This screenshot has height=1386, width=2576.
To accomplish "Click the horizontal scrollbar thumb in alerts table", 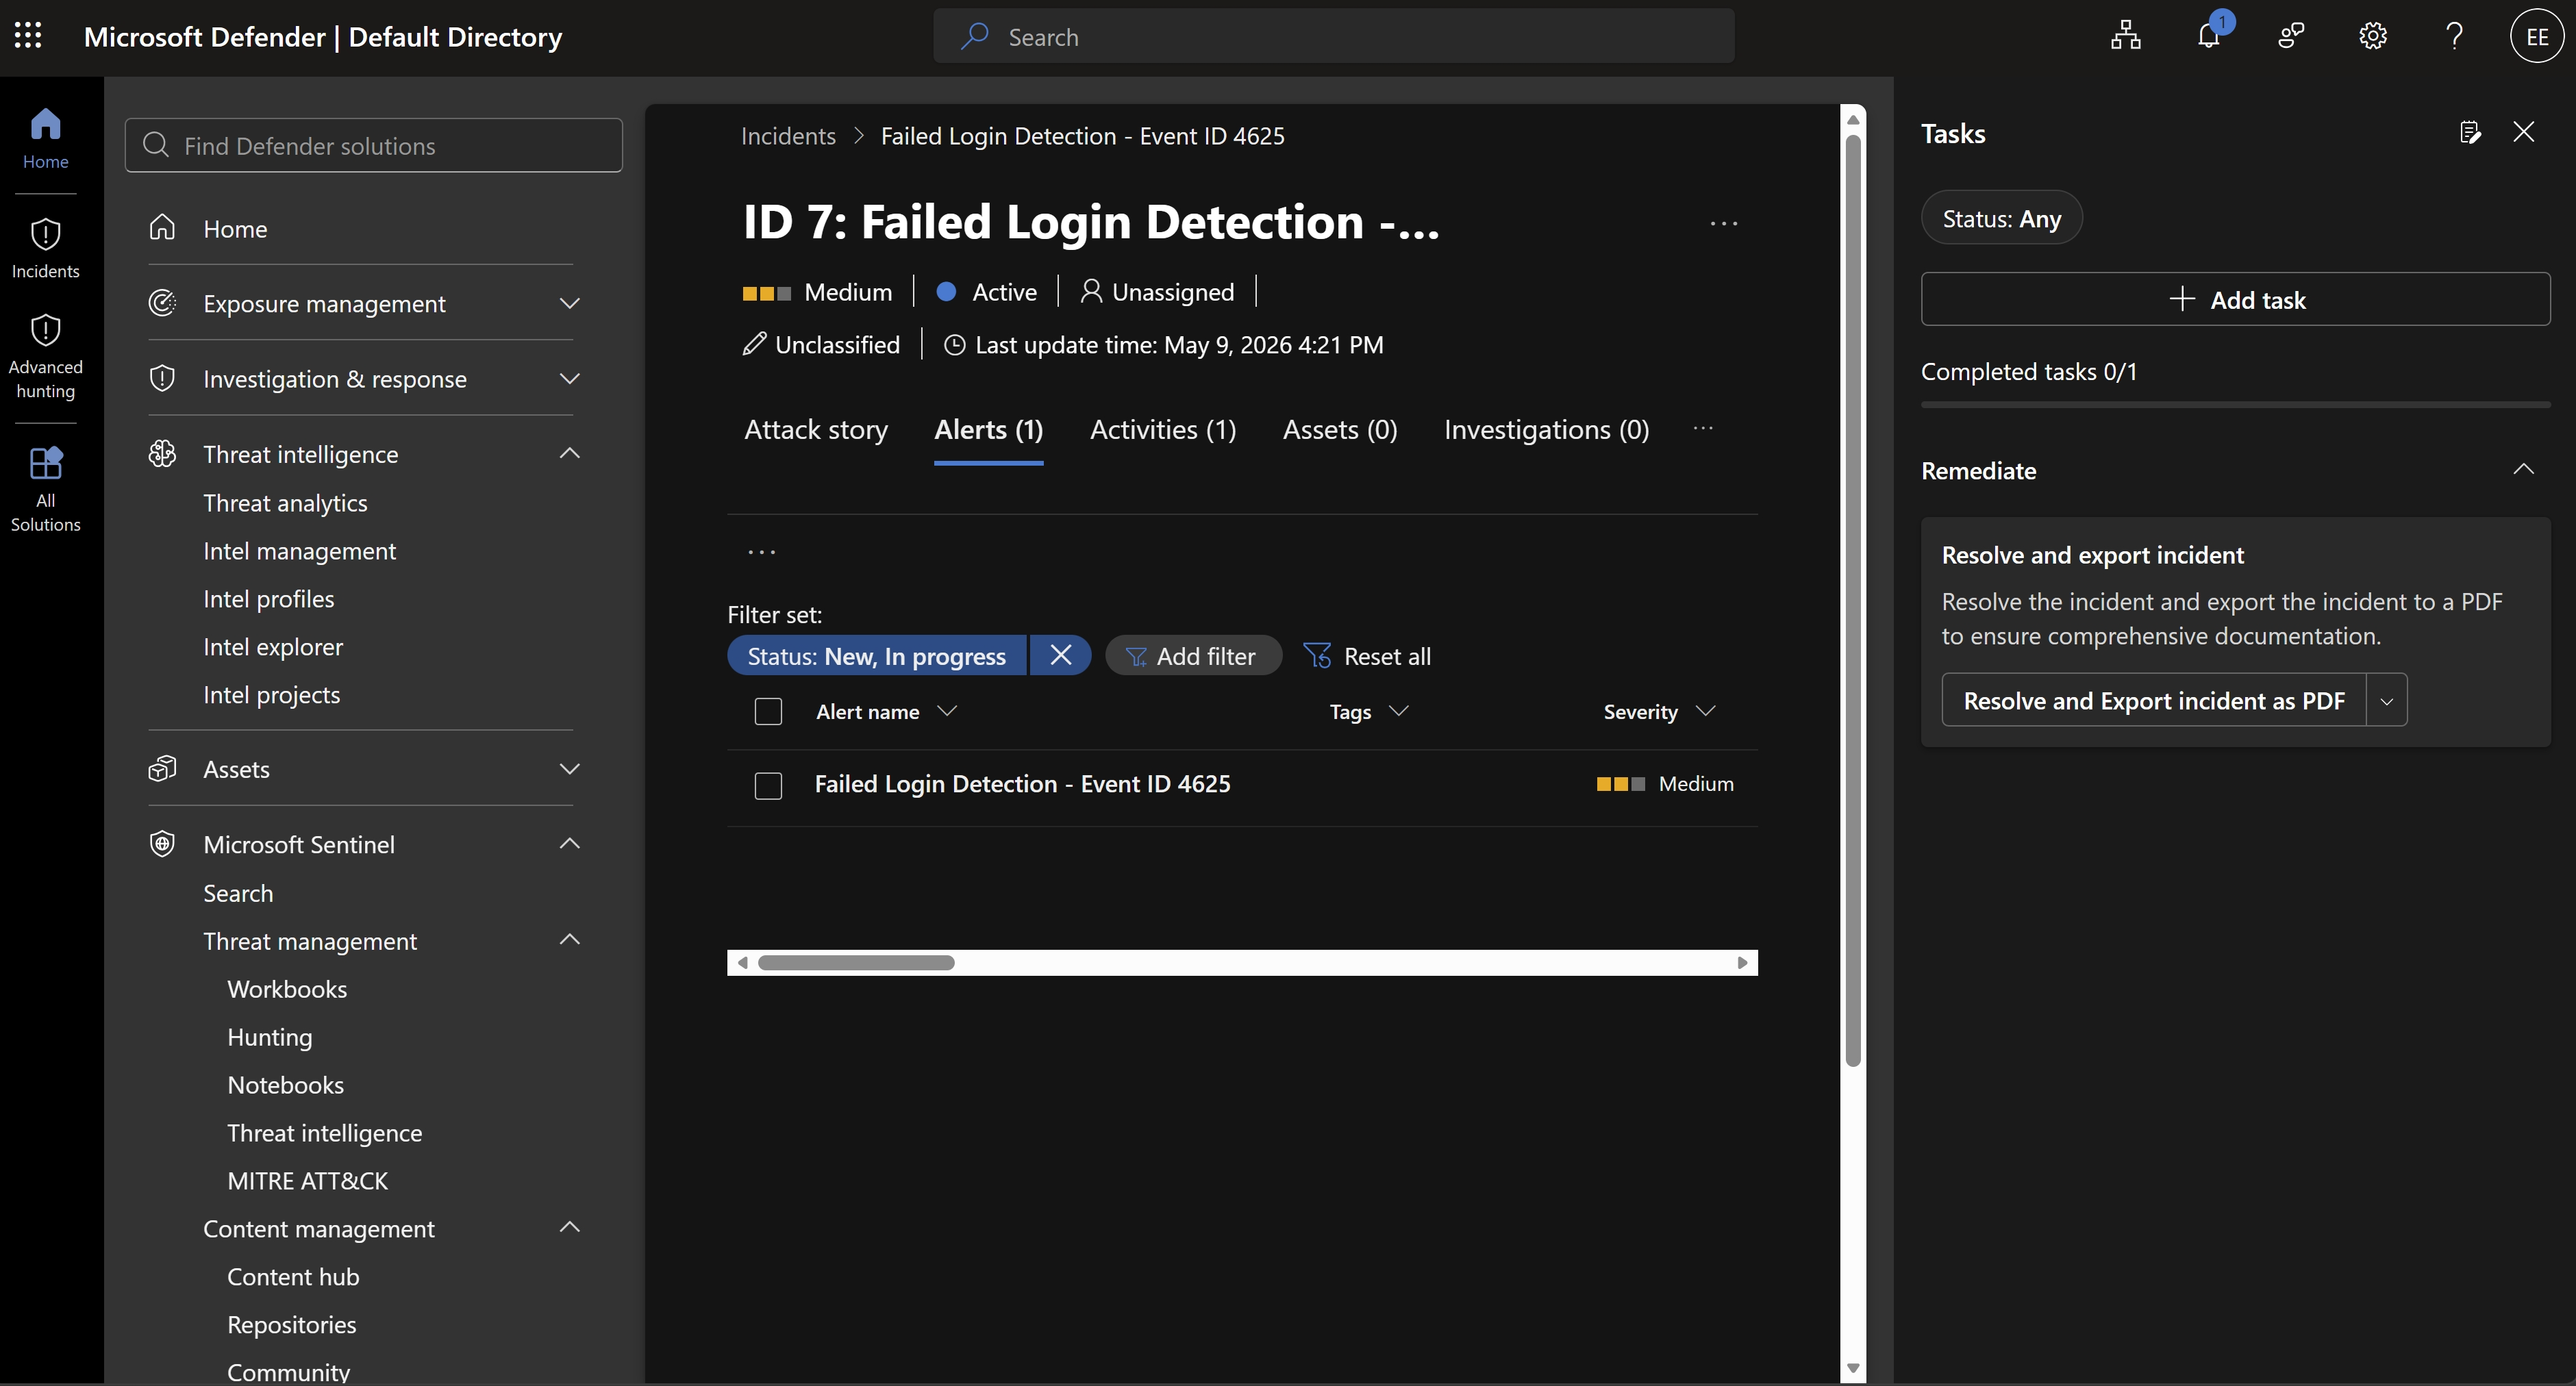I will coord(856,962).
